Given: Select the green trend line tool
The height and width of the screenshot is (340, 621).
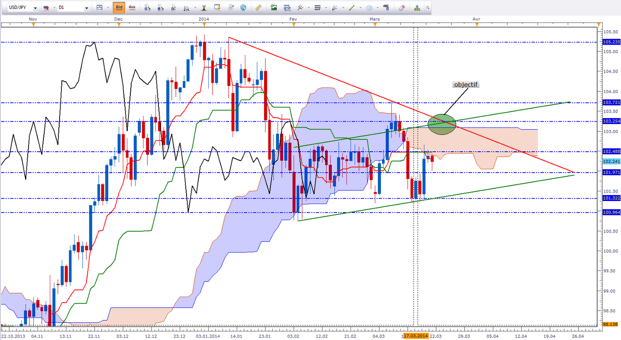Looking at the screenshot, I should (352, 8).
